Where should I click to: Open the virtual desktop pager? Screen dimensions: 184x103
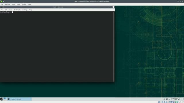tap(5, 99)
